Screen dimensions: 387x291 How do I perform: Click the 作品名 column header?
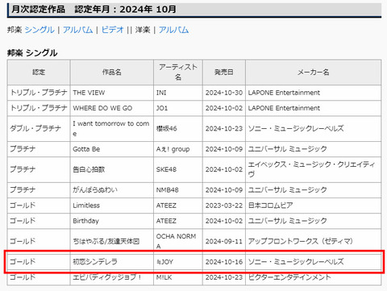click(112, 73)
